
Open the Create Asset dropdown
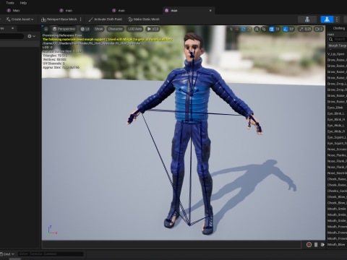[20, 19]
